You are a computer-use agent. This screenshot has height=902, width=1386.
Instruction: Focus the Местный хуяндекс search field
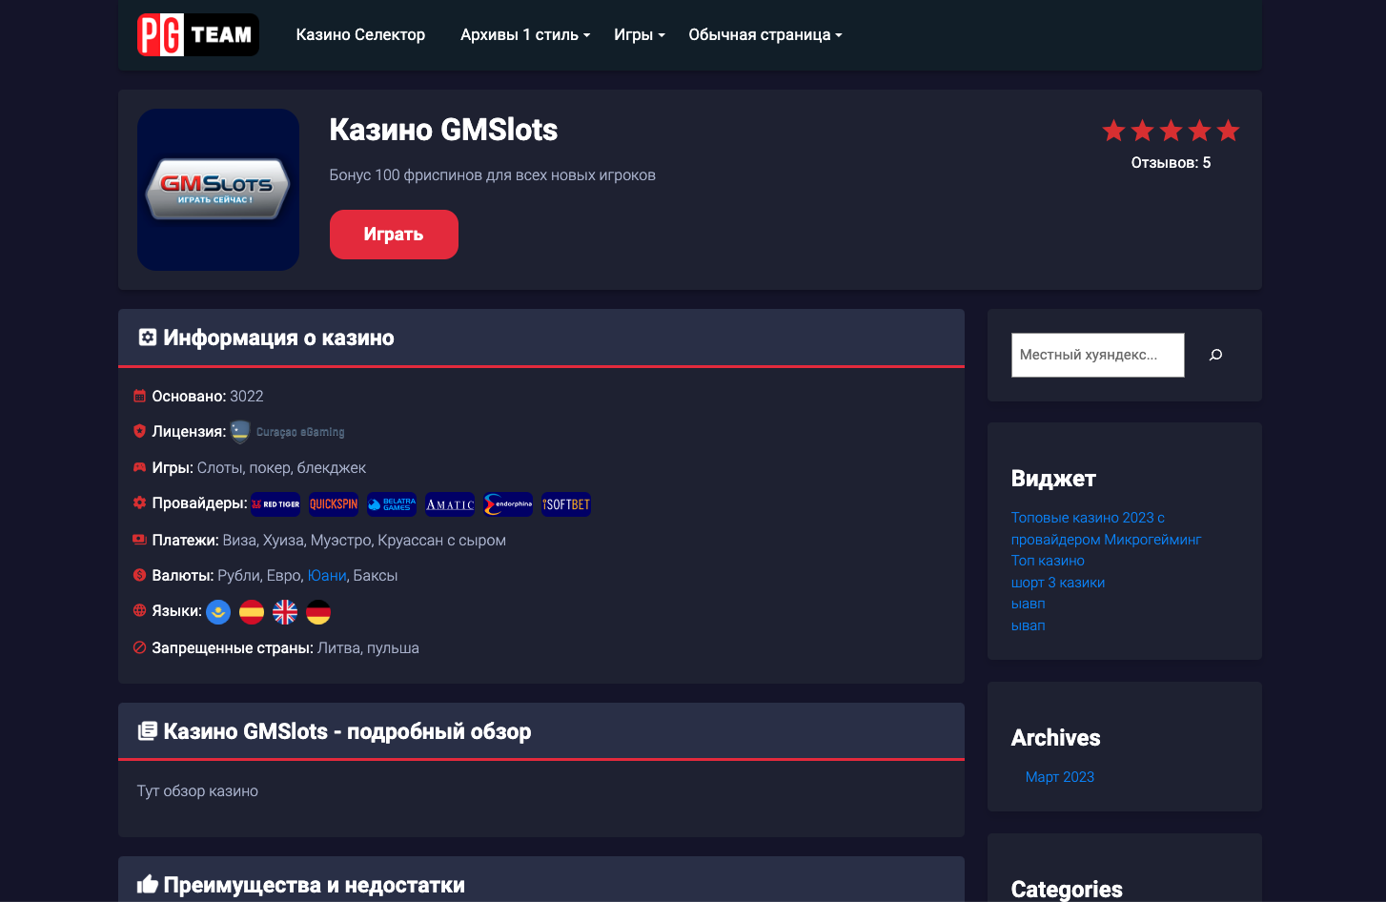(x=1097, y=355)
